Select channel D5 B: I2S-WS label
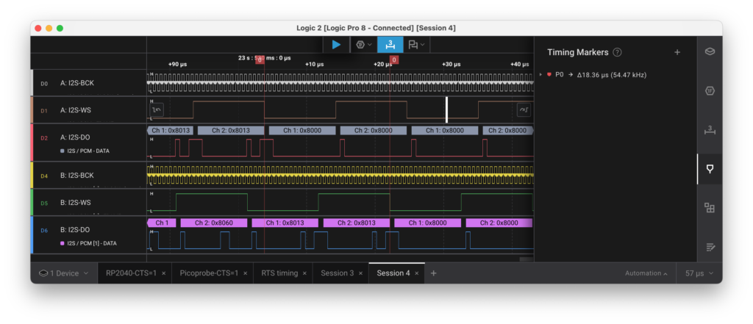This screenshot has width=753, height=324. click(x=76, y=203)
